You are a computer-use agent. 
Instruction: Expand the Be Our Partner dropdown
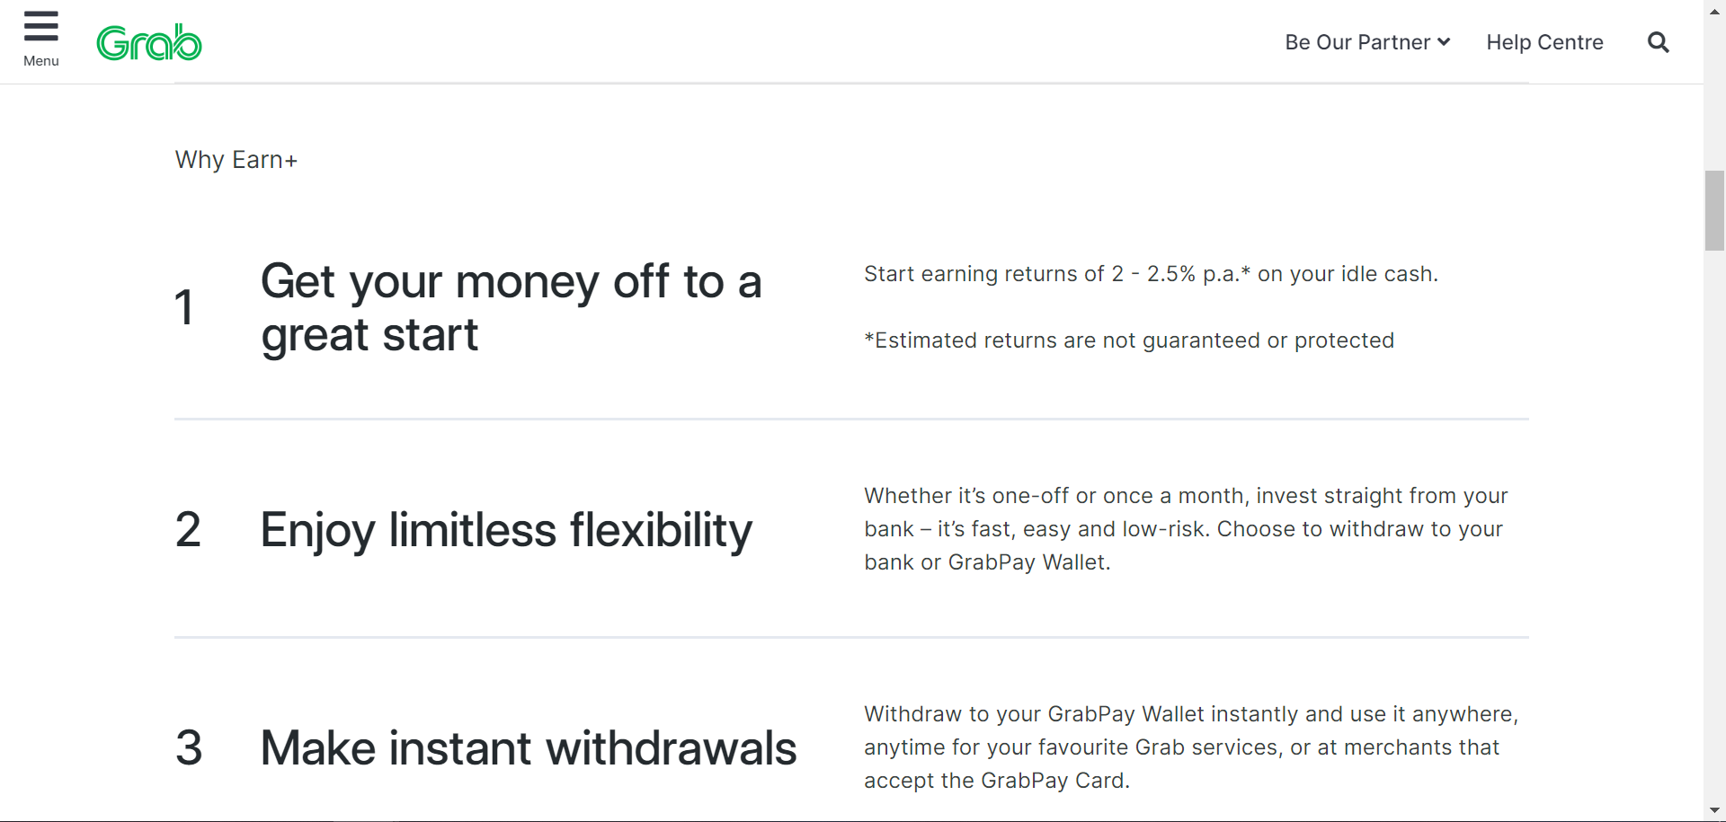[x=1357, y=42]
